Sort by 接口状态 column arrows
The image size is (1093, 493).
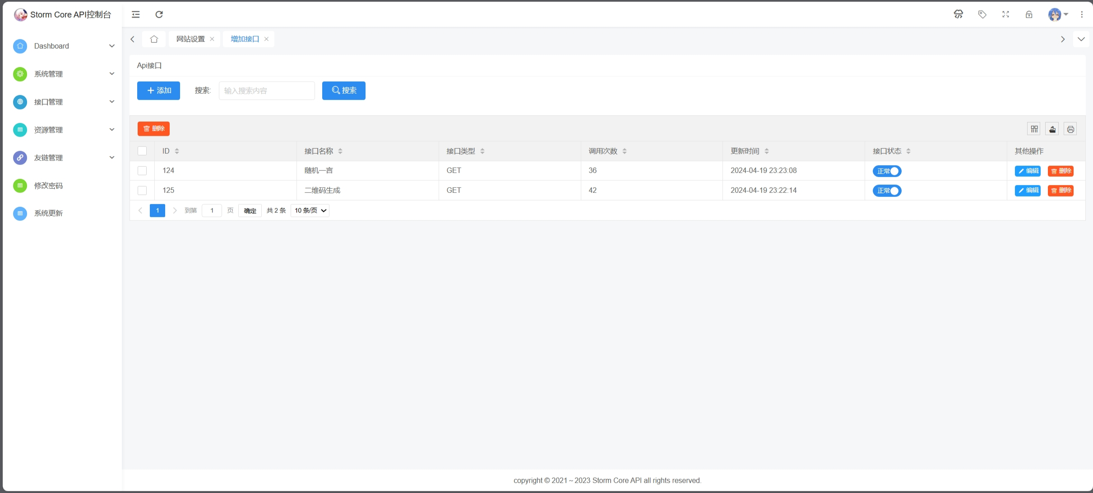point(908,151)
